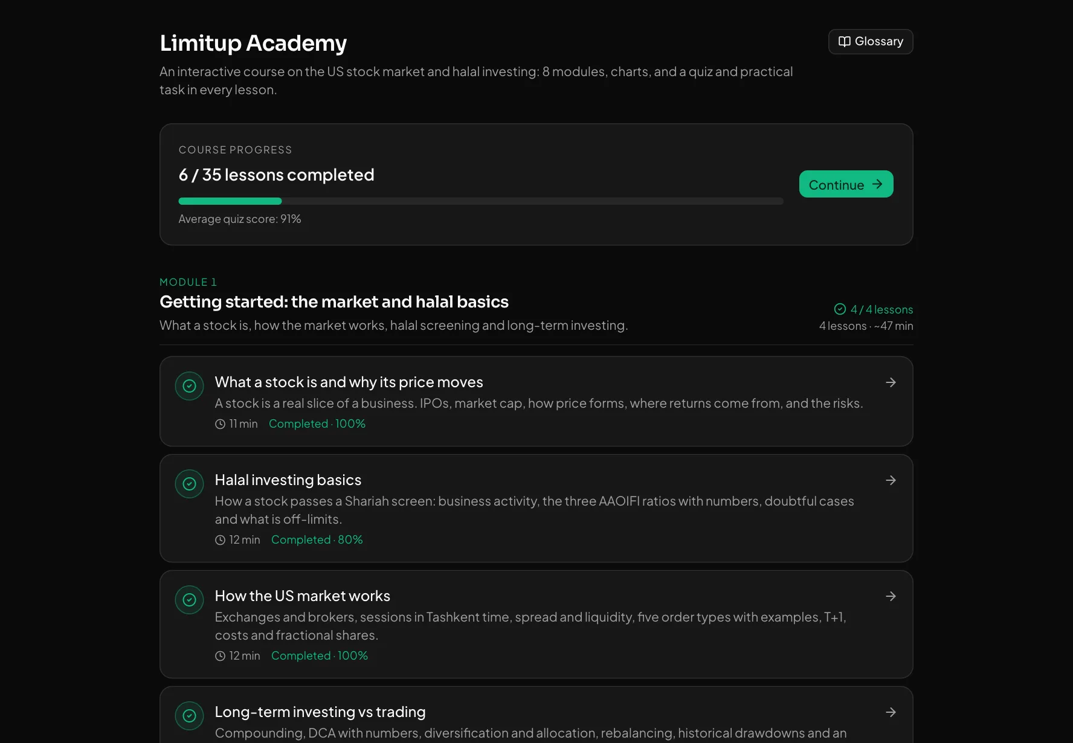
Task: Click arrow on 'What a stock is' lesson
Action: click(891, 382)
